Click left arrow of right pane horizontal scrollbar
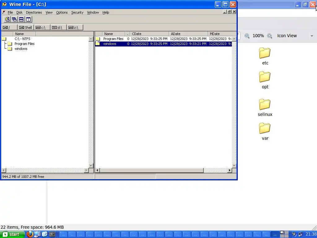 98,170
